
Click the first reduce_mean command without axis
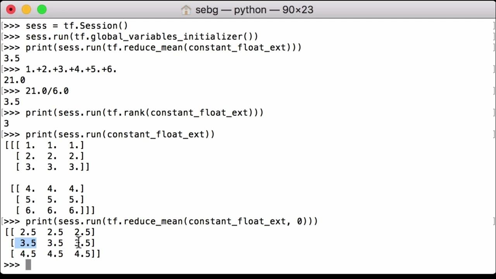pos(164,48)
